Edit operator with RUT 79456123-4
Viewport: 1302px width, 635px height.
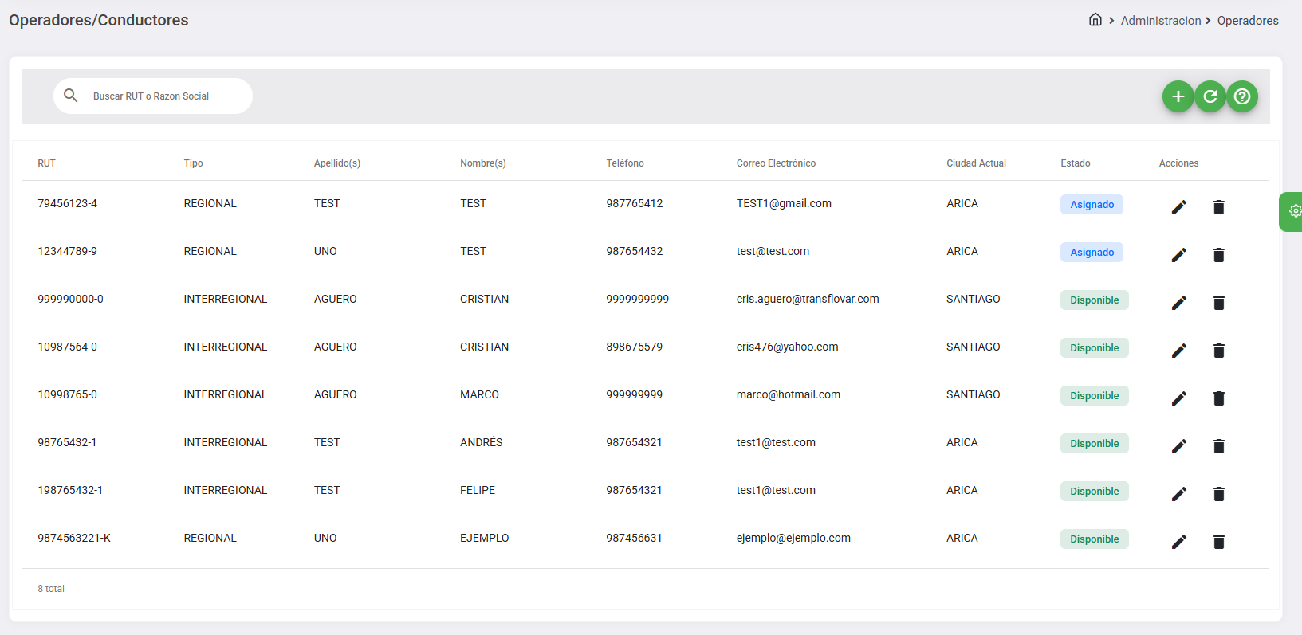1178,207
